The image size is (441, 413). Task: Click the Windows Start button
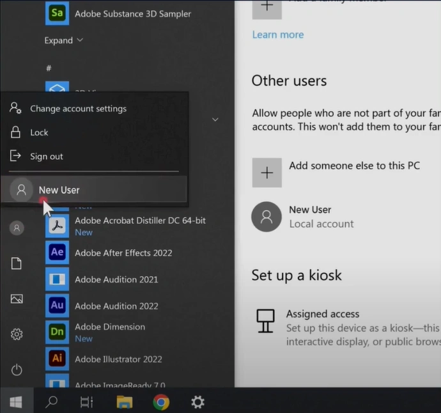click(x=16, y=401)
